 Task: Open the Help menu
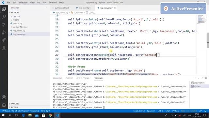pos(61,3)
